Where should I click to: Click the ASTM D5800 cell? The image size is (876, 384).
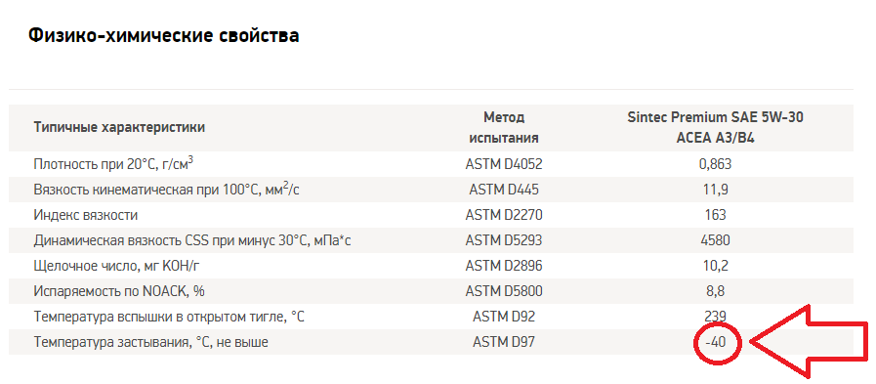click(504, 291)
